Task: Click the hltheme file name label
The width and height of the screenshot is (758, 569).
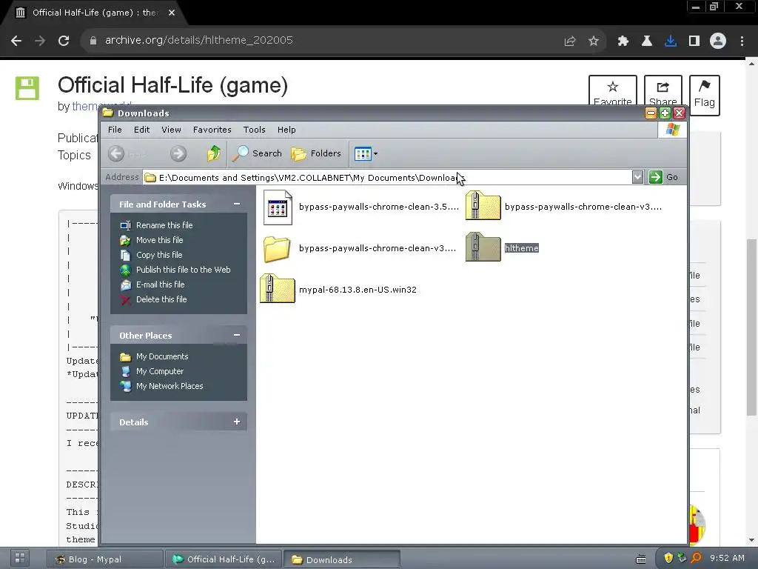Action: pos(521,248)
